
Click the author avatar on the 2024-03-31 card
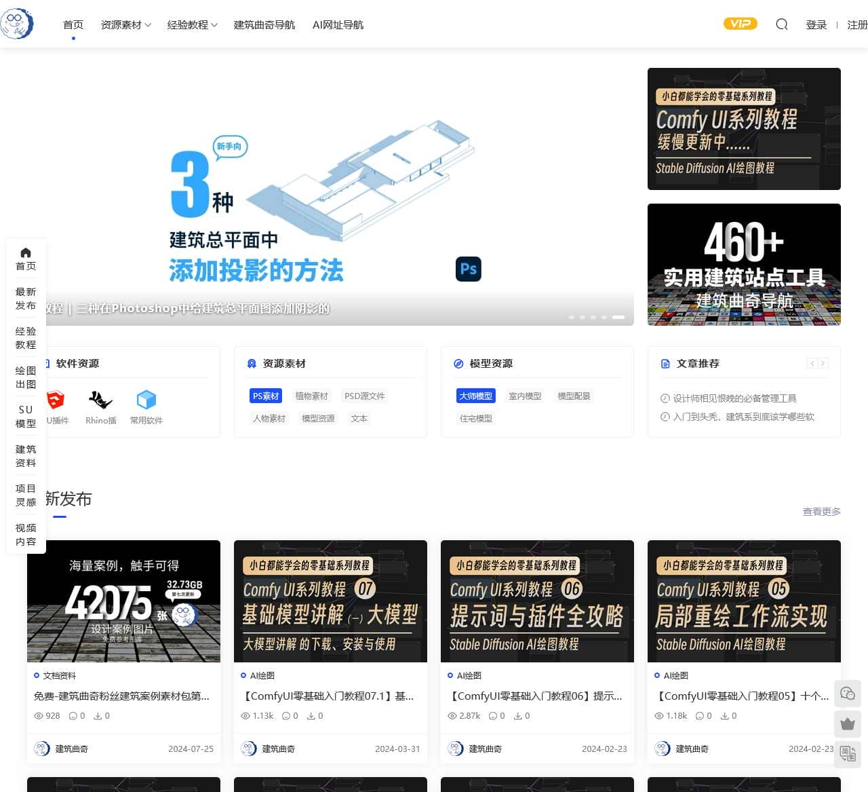(249, 749)
